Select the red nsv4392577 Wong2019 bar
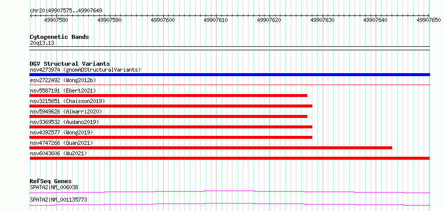This screenshot has height=211, width=444. [x=171, y=137]
